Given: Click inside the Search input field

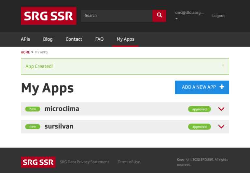Looking at the screenshot, I should [x=117, y=16].
